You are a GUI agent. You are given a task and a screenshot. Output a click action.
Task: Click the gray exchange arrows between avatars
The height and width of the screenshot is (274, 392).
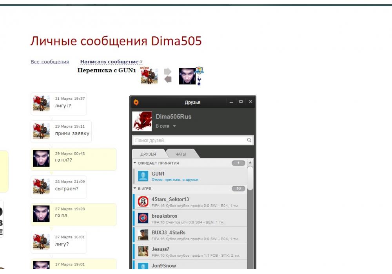pos(168,76)
